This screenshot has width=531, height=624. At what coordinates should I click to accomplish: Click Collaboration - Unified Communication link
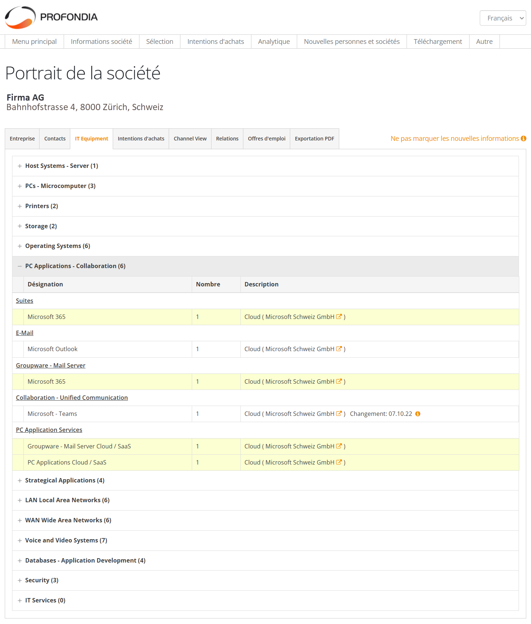coord(72,398)
